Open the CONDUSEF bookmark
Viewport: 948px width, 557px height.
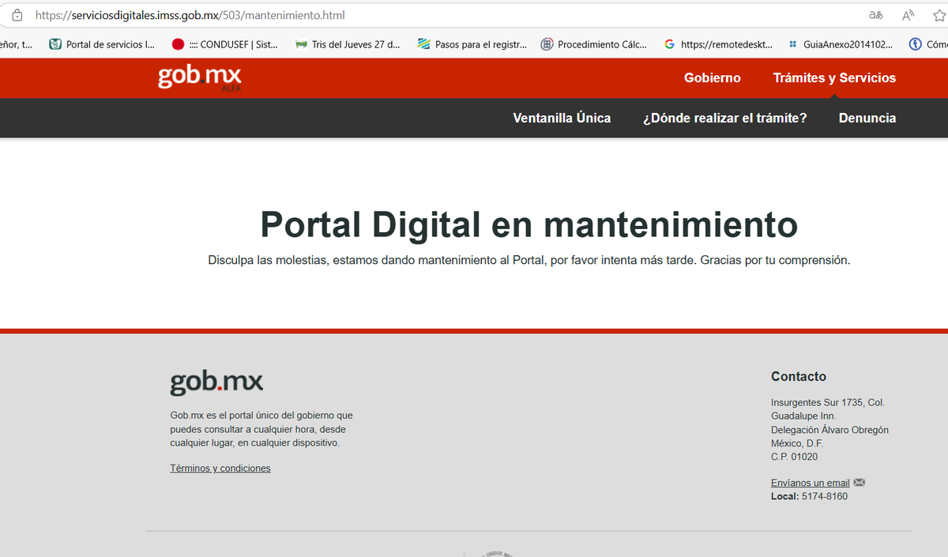[225, 44]
